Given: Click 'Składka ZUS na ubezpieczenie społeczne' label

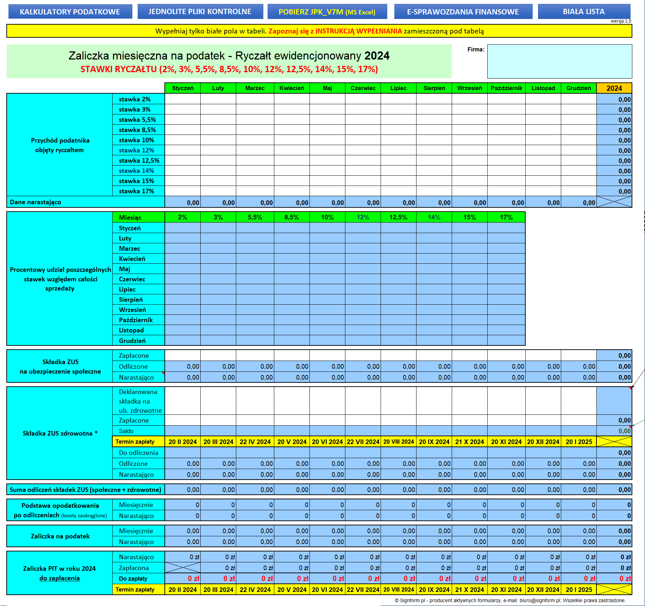Looking at the screenshot, I should 60,367.
